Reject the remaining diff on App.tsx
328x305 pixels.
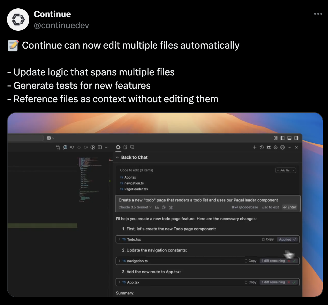click(289, 282)
